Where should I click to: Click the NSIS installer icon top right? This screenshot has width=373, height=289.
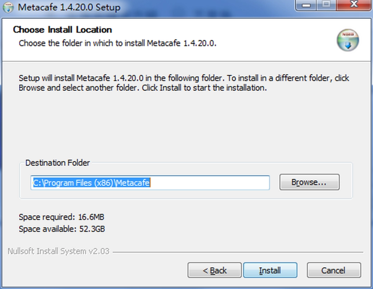click(347, 40)
